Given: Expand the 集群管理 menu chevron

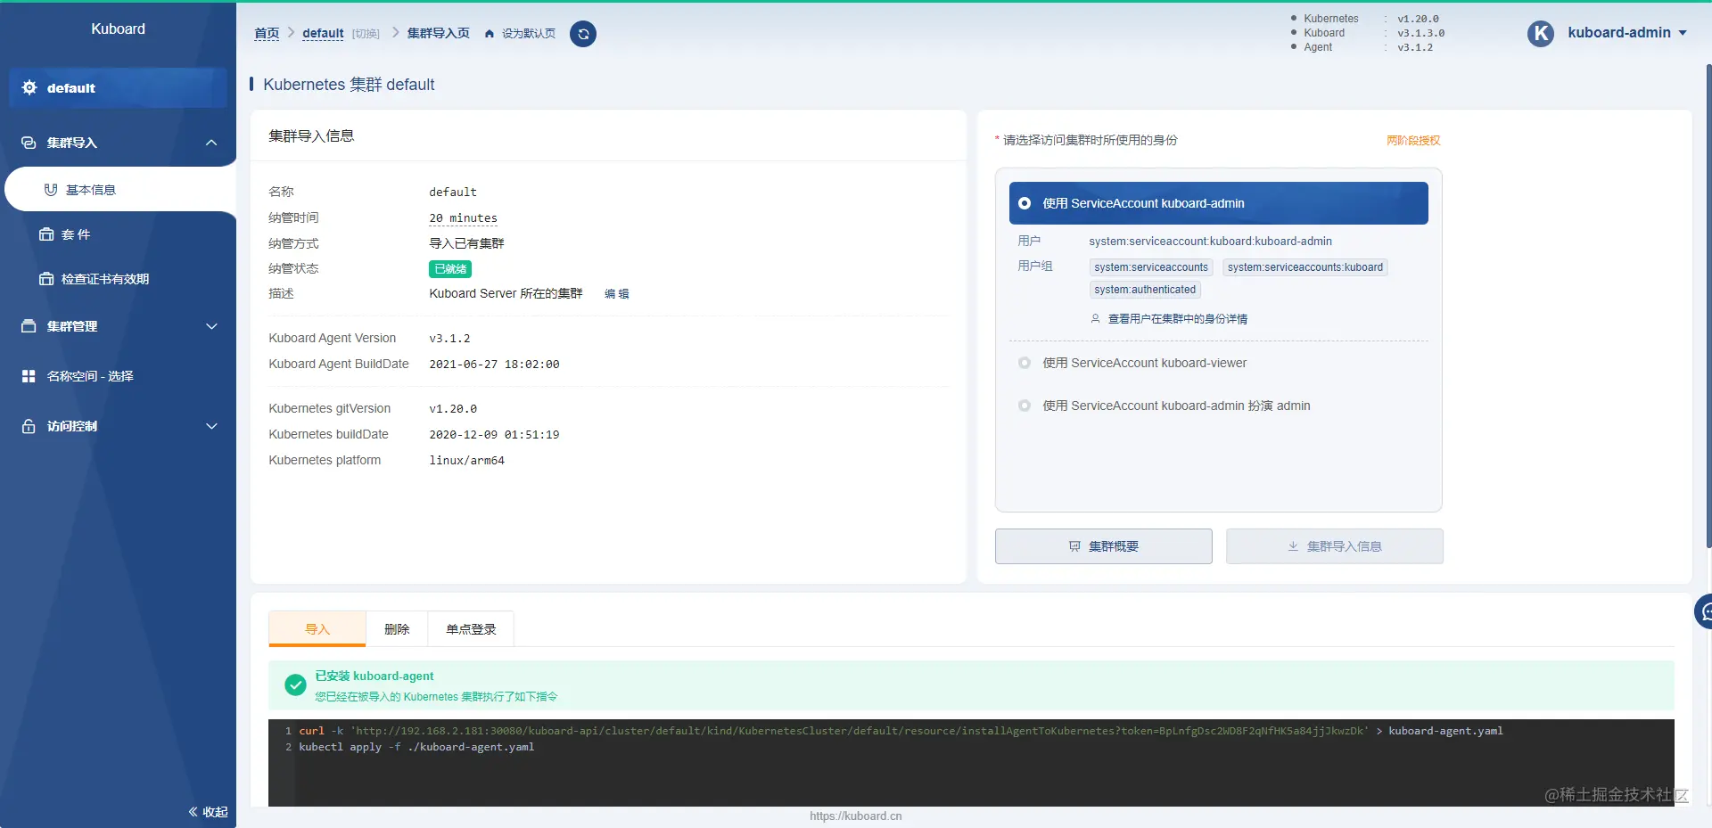Looking at the screenshot, I should 211,326.
